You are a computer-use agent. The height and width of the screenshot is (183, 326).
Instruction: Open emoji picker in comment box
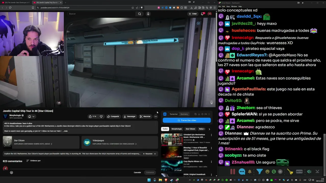click(x=11, y=173)
